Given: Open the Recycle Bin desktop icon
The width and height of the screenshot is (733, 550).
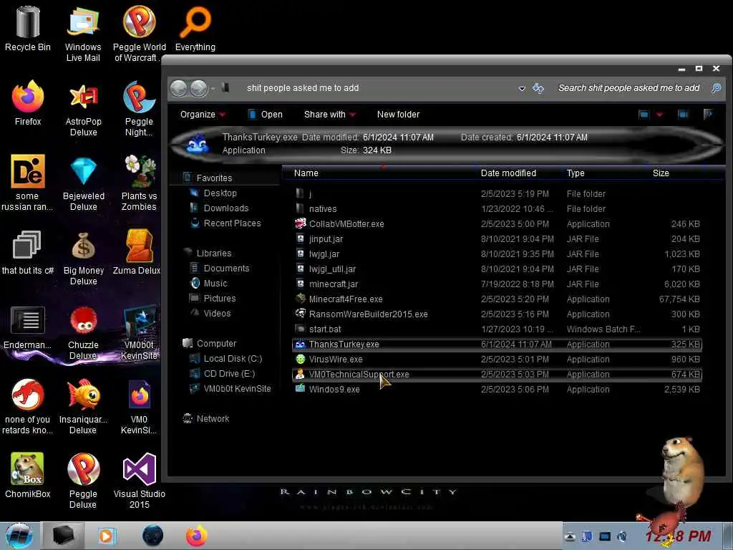Looking at the screenshot, I should [28, 28].
